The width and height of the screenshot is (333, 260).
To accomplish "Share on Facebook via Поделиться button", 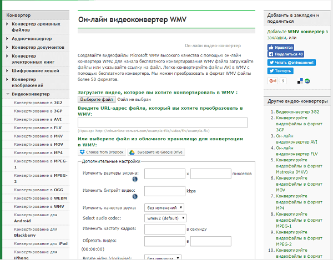I will tap(285, 54).
